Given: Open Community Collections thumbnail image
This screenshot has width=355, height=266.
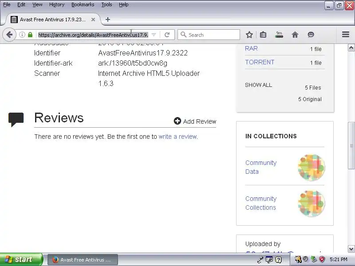Looking at the screenshot, I should point(312,203).
